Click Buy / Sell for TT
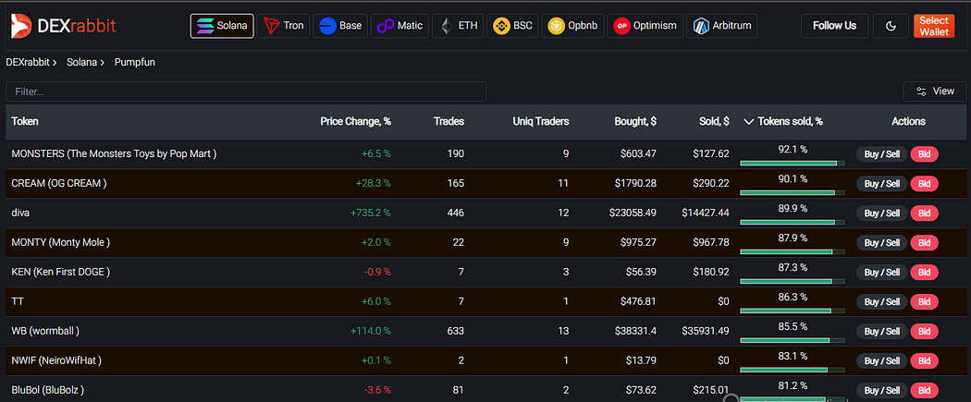Viewport: 971px width, 402px height. tap(882, 302)
